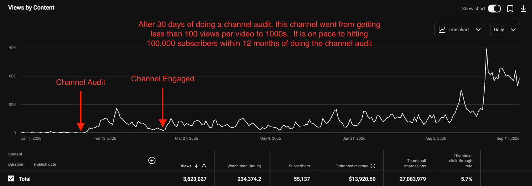Viewport: 532px width, 186px height.
Task: Click the chevron in Daily dropdown
Action: coord(513,30)
